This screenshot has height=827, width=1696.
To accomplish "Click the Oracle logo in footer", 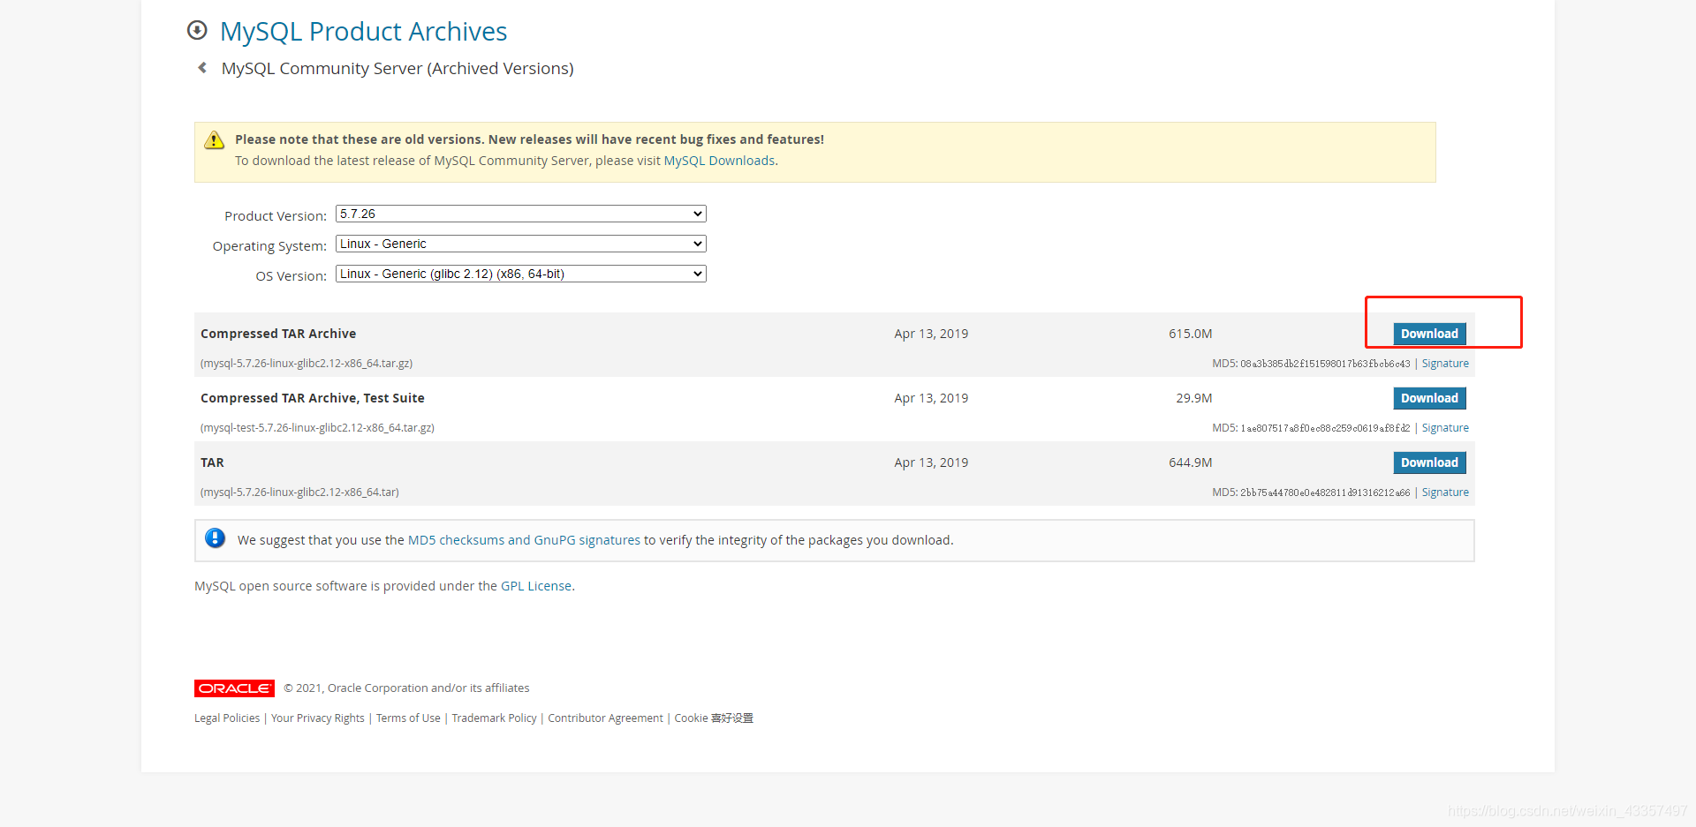I will point(234,688).
